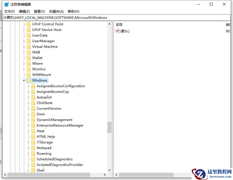Screen dimensions: 233x180
Task: Expand the Dwm key arrow
Action: (28, 114)
